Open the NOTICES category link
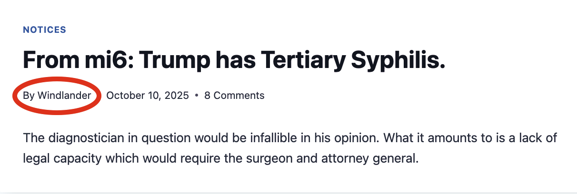 tap(44, 30)
